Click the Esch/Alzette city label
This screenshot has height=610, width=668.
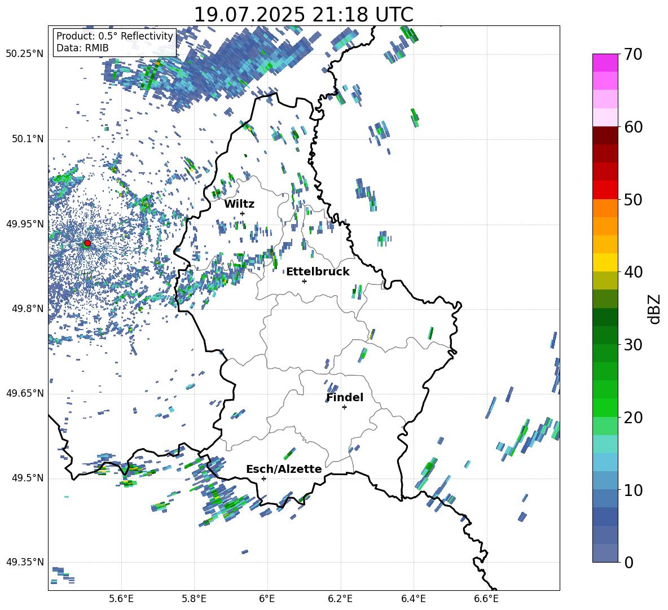(x=284, y=469)
